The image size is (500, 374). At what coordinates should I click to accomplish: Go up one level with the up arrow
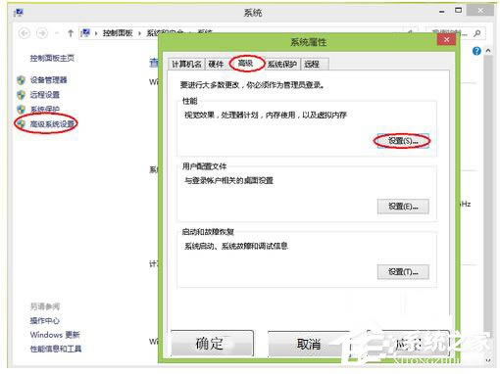71,33
